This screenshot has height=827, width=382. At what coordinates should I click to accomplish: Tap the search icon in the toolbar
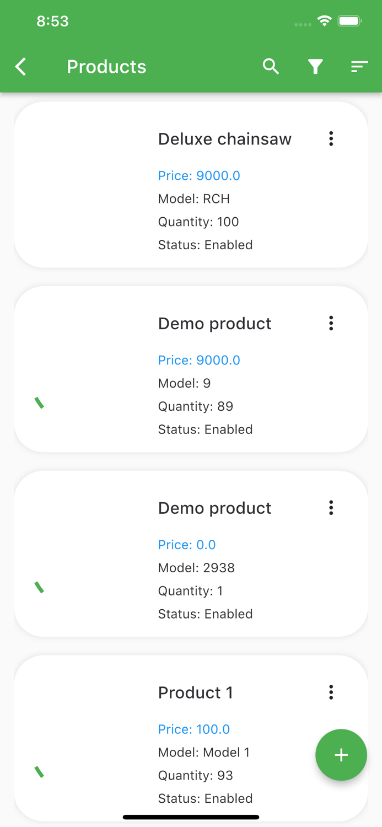point(271,66)
